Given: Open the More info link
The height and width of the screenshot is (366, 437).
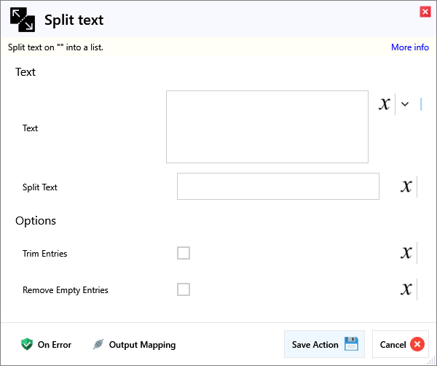Looking at the screenshot, I should point(409,47).
